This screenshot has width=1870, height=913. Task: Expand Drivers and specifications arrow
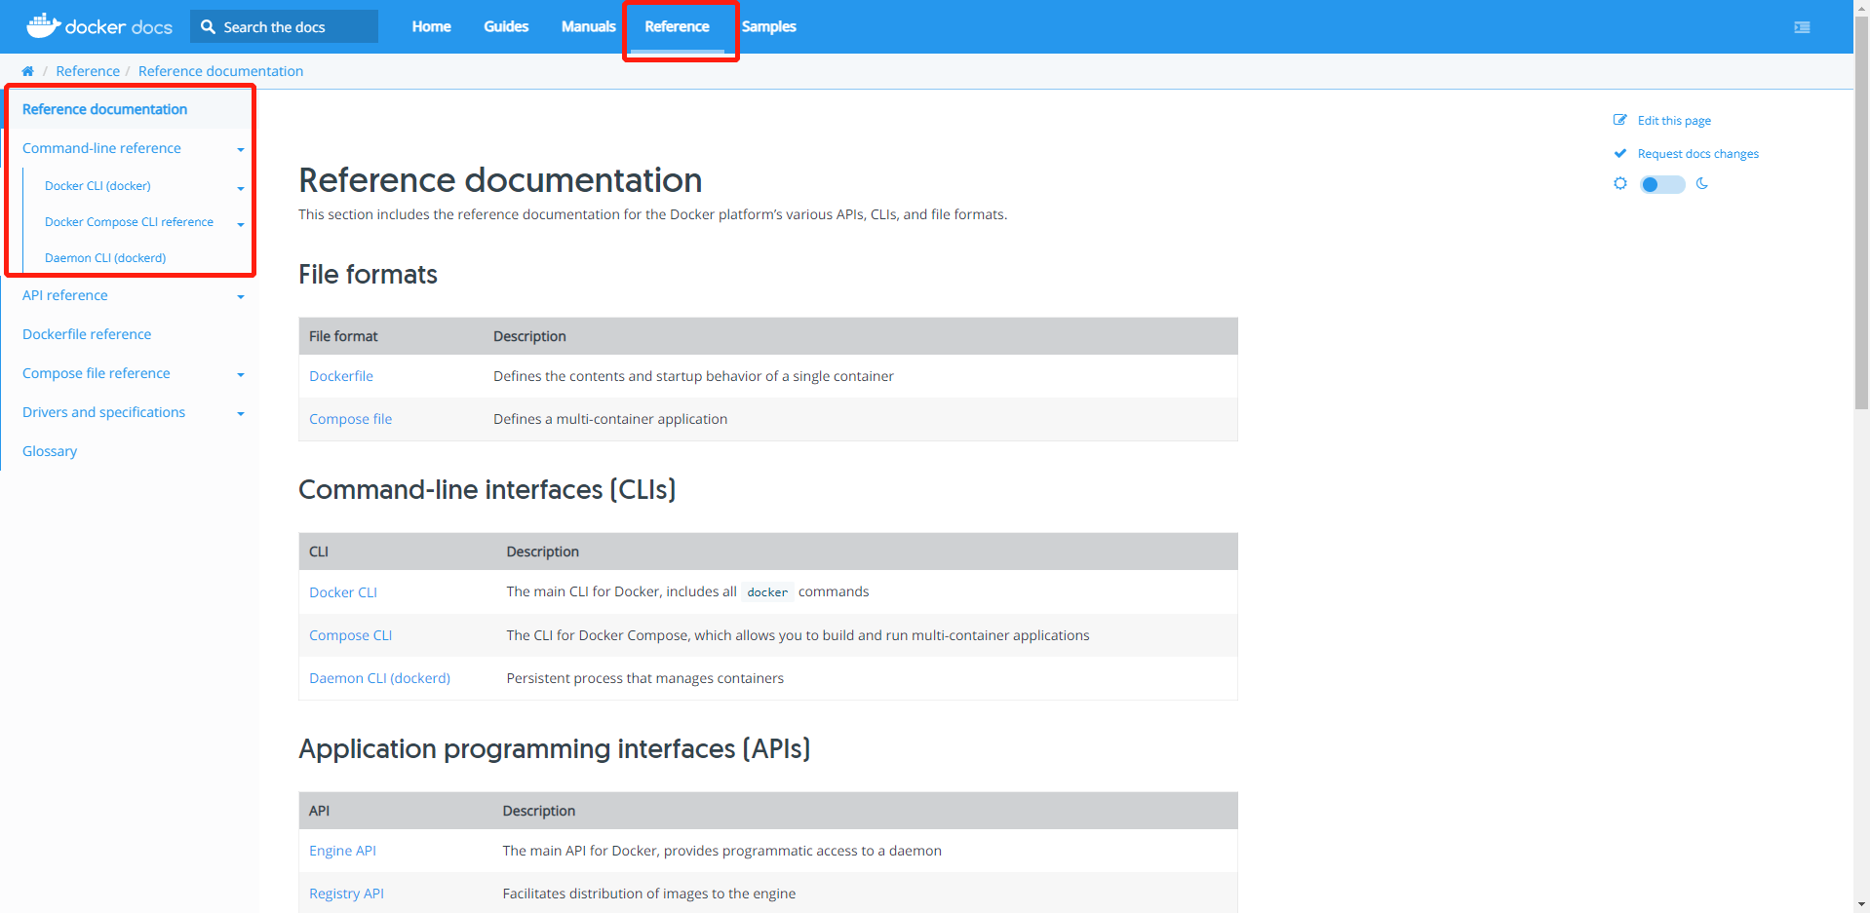coord(241,413)
